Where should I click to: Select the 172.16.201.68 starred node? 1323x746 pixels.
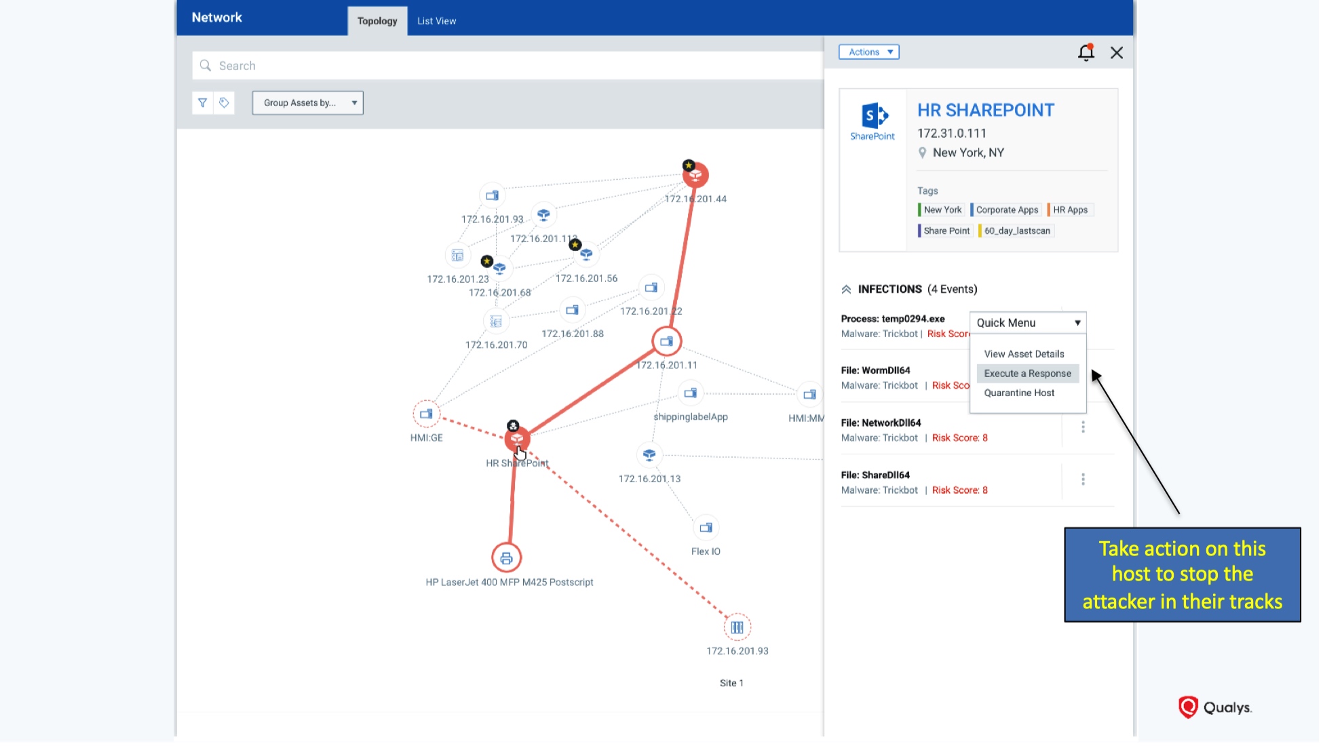coord(499,268)
